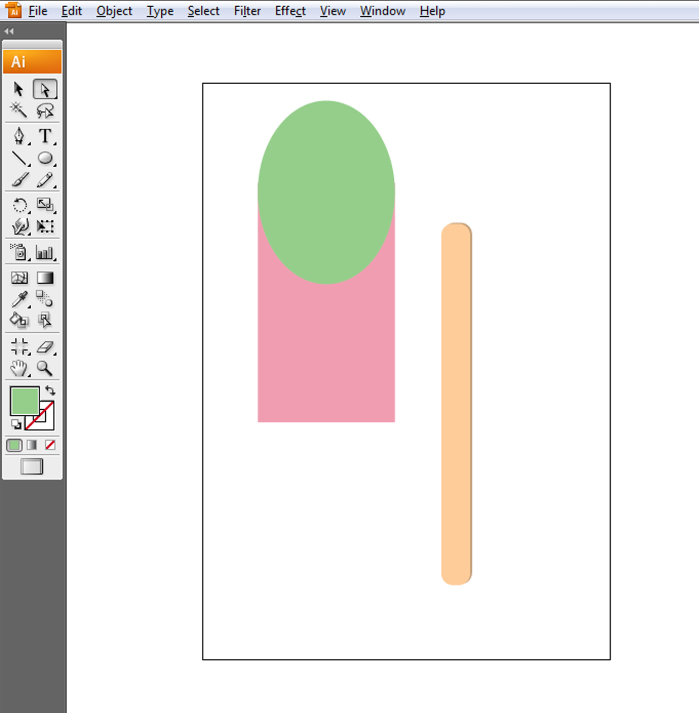Click the green Fill color swatch
This screenshot has height=713, width=699.
23,400
